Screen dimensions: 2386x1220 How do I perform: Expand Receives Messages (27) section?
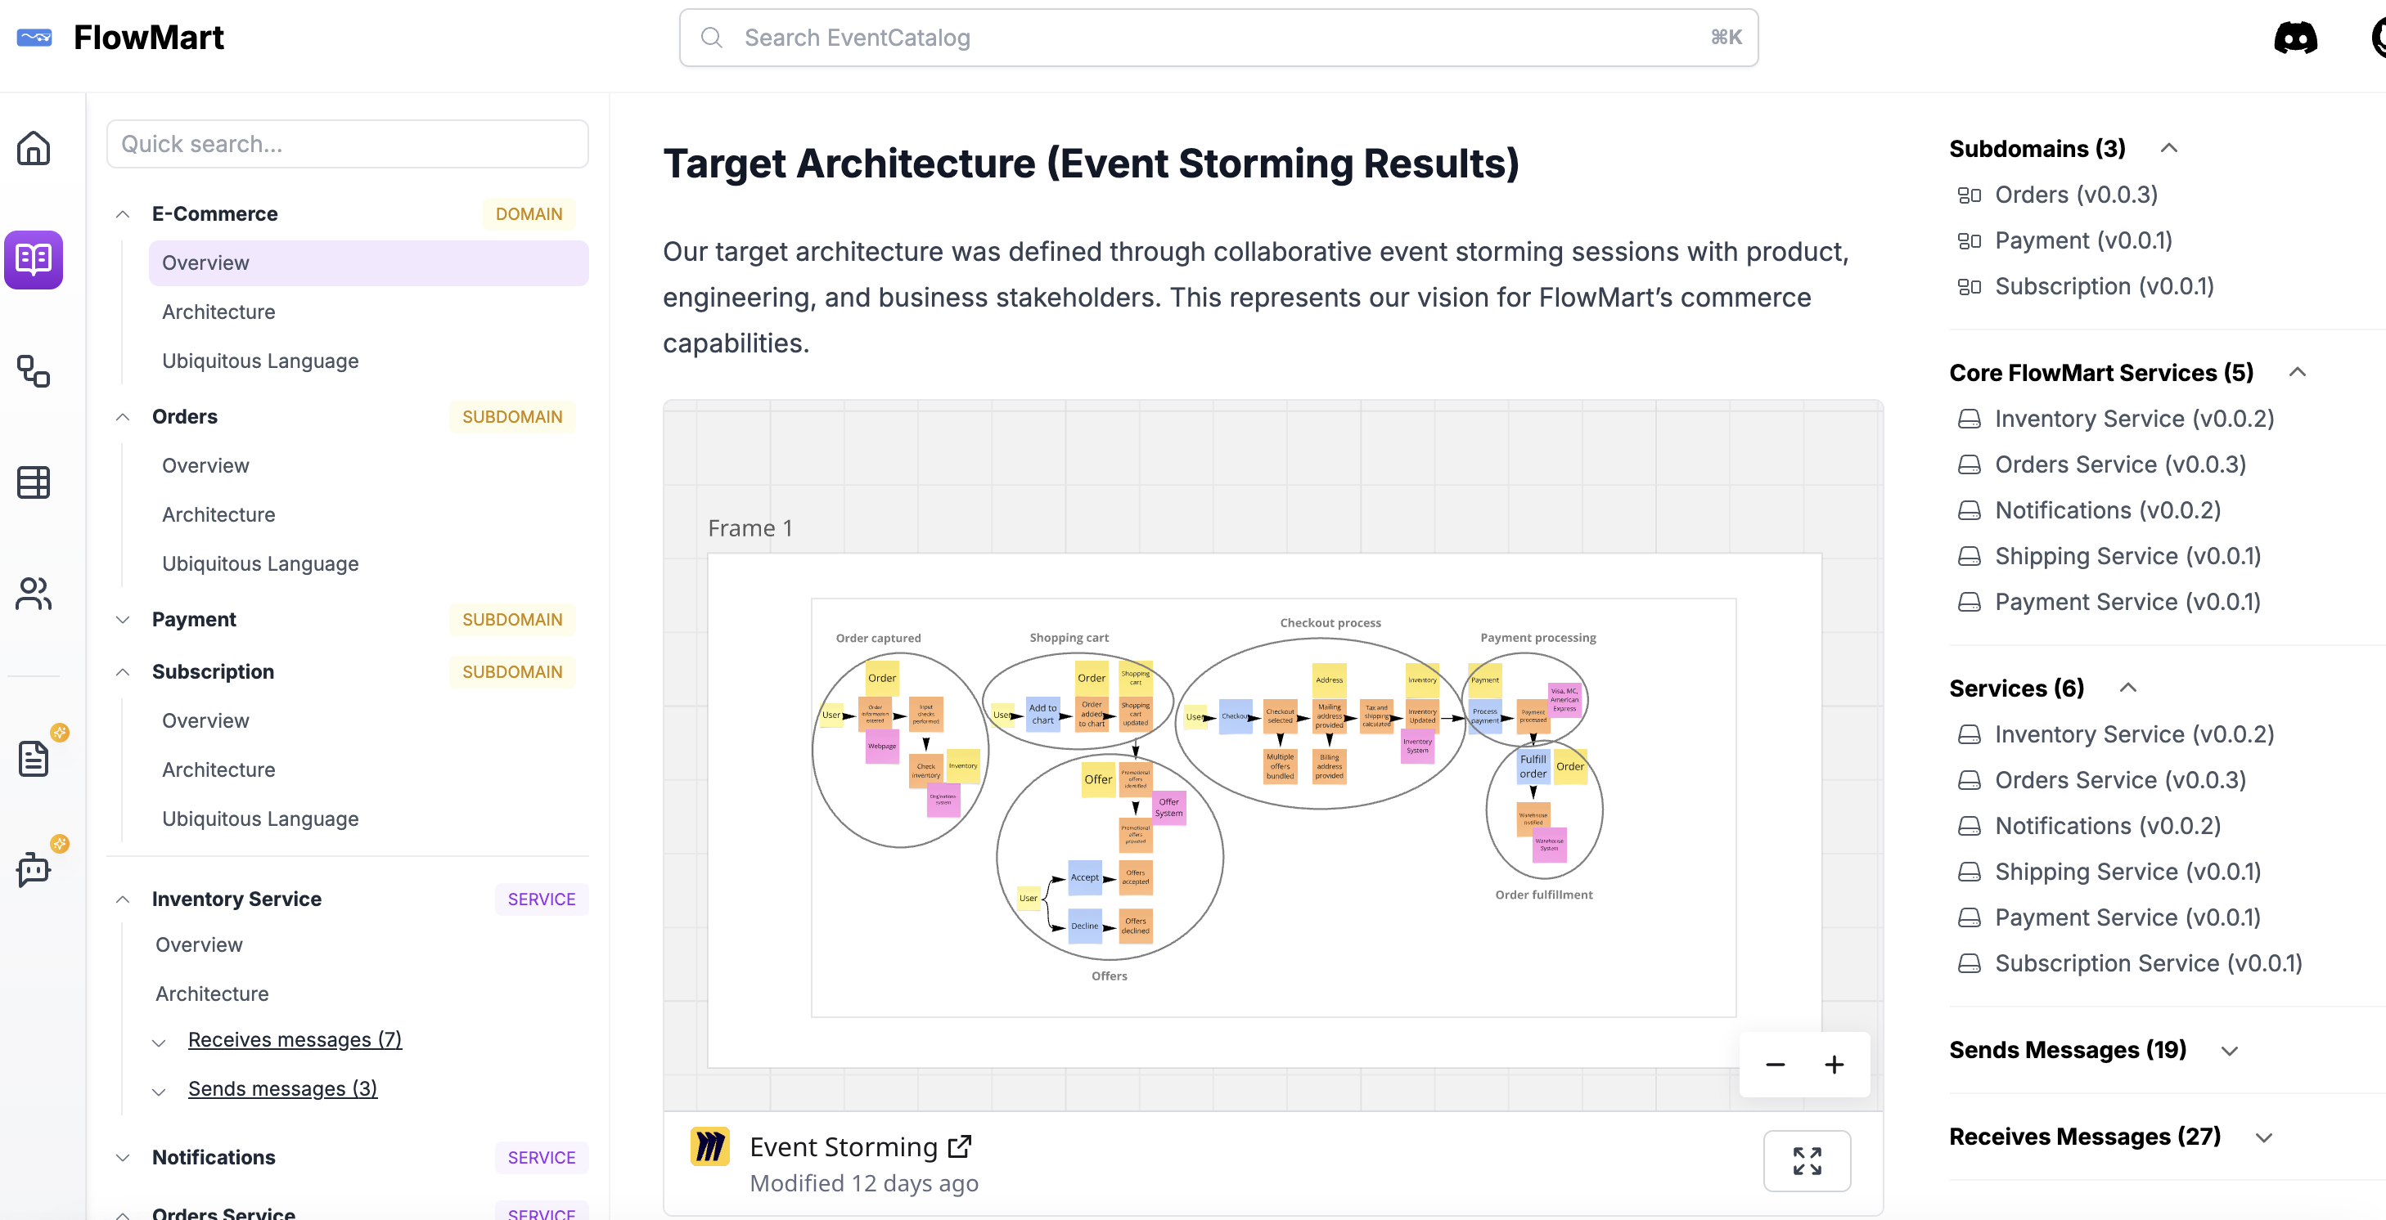click(2262, 1137)
